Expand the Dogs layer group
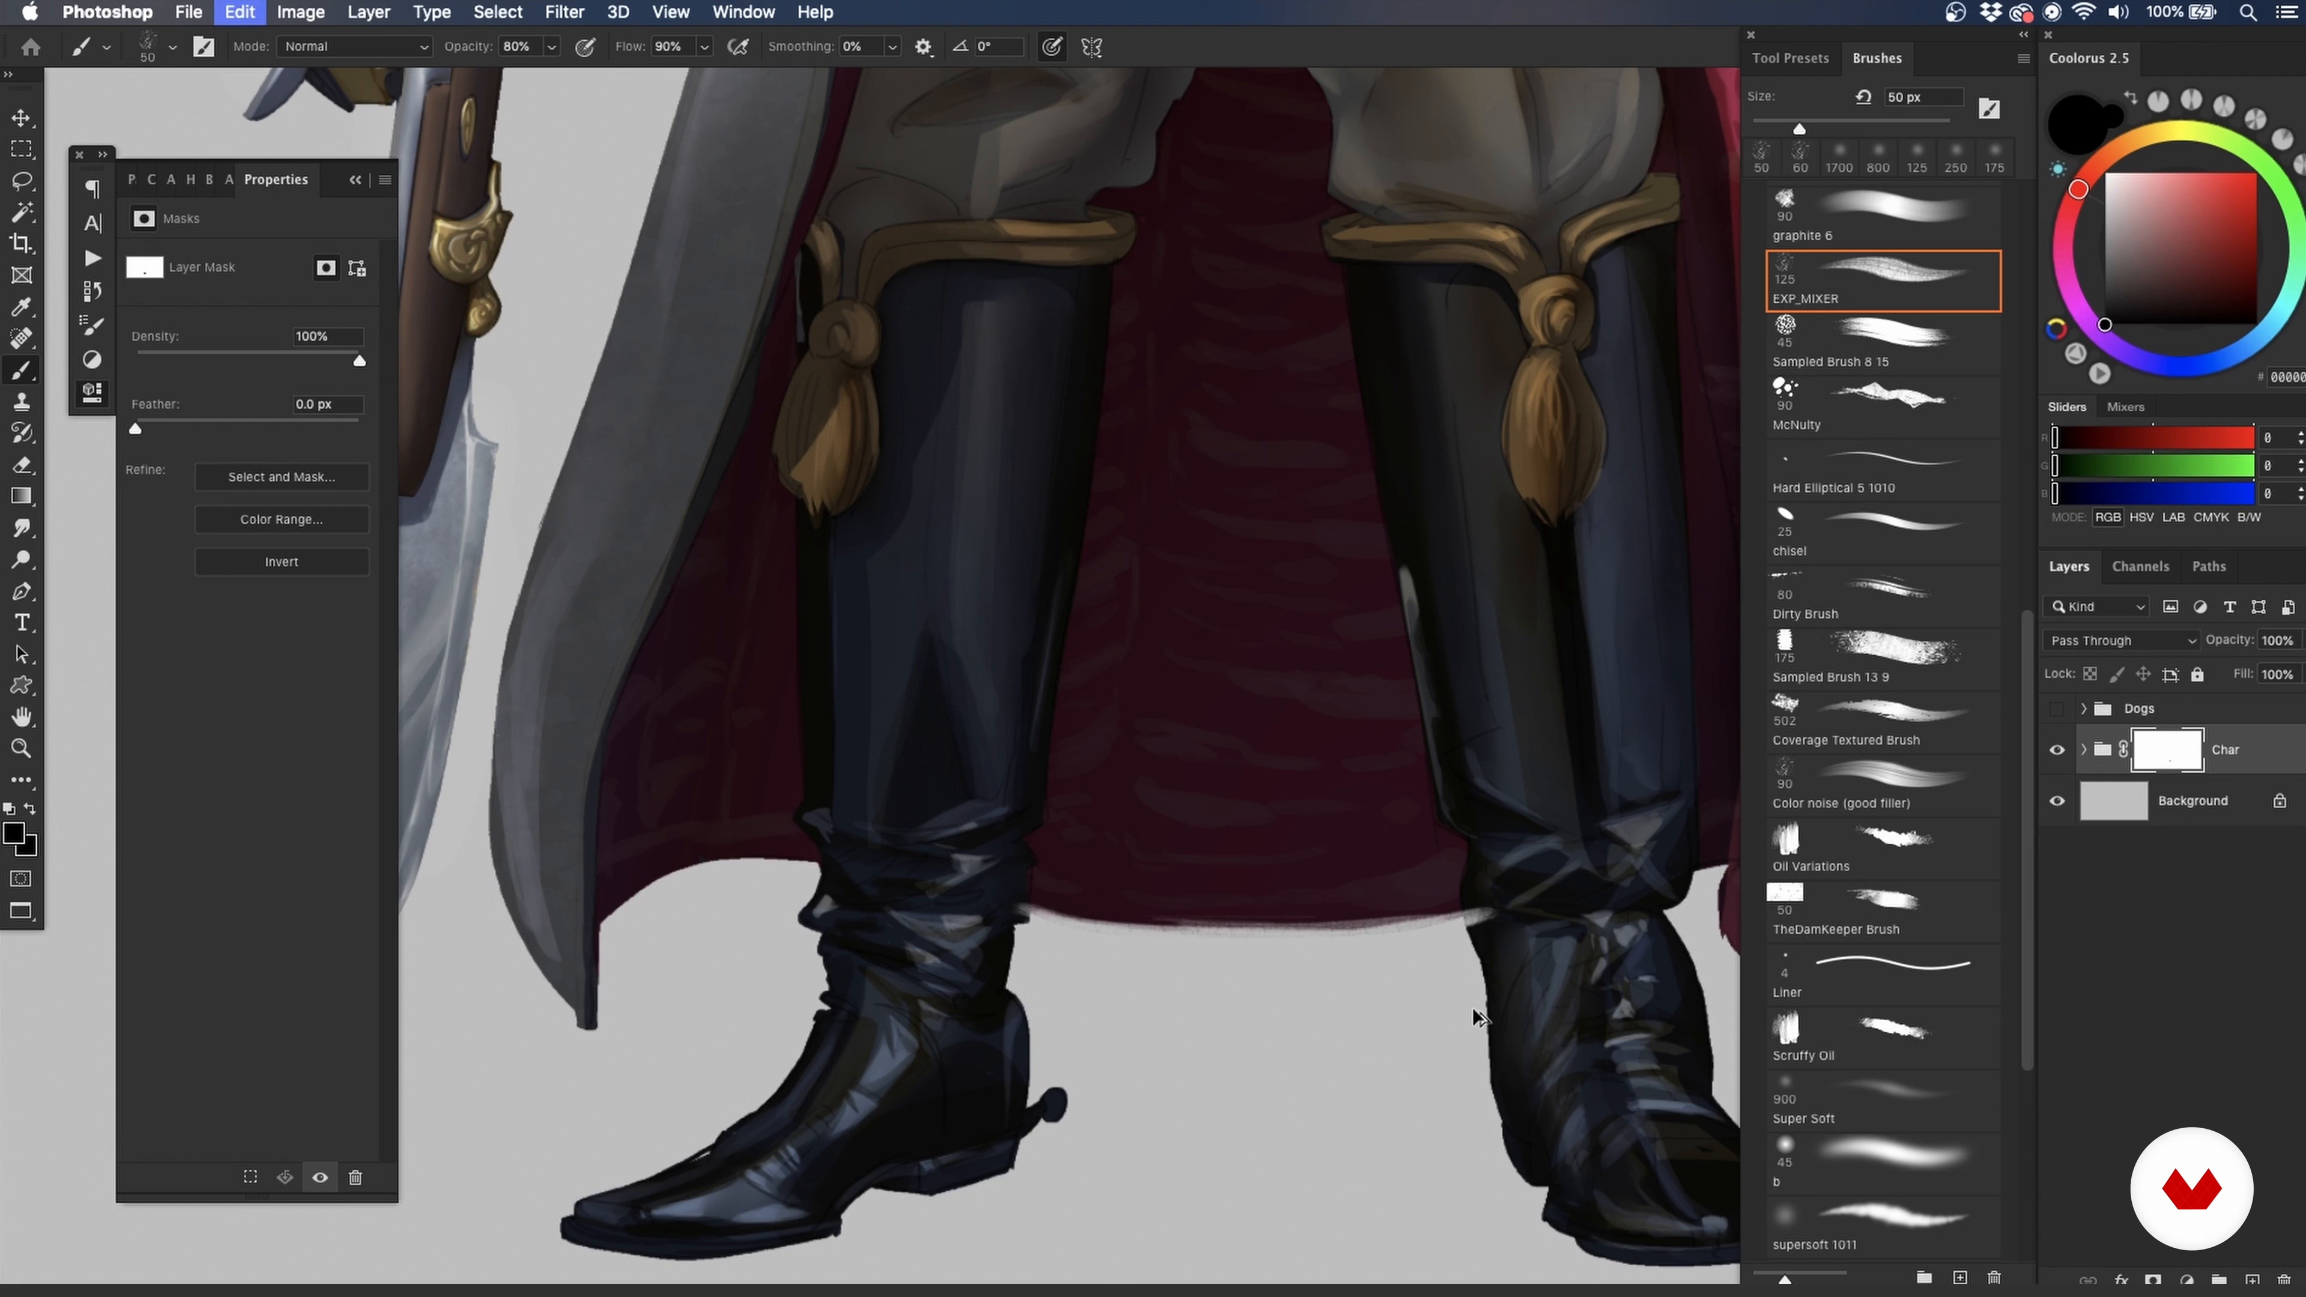The width and height of the screenshot is (2306, 1297). pos(2084,709)
